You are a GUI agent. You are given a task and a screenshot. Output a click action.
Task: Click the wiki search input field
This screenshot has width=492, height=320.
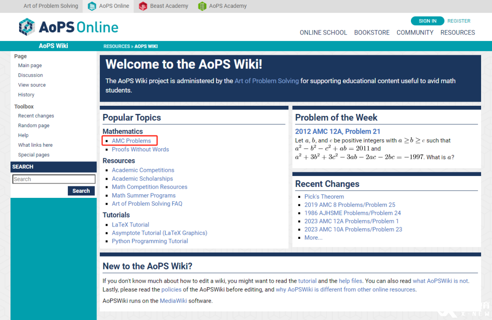[54, 179]
